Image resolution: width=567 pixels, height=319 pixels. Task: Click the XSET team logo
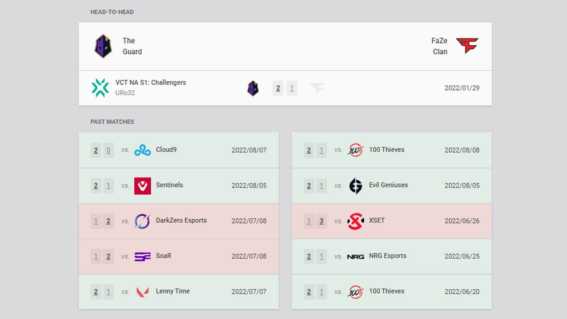pyautogui.click(x=356, y=221)
